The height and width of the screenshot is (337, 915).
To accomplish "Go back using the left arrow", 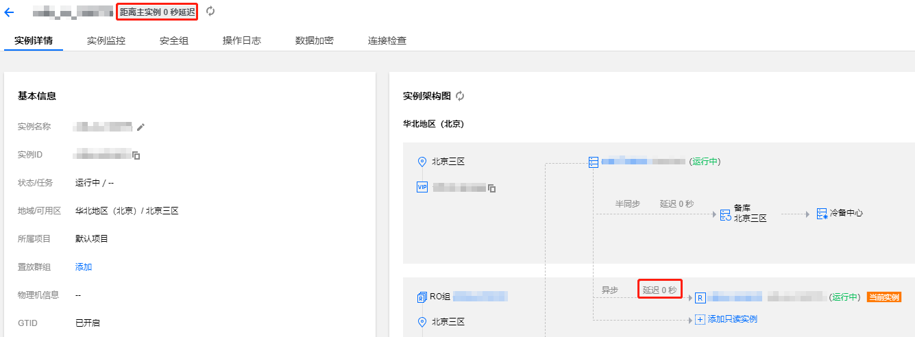I will pos(9,12).
